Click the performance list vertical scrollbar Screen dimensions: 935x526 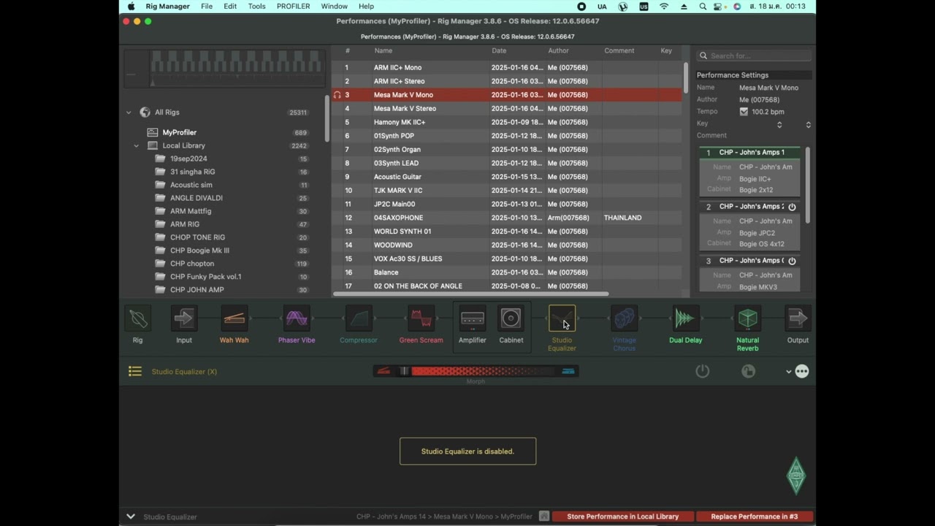tap(686, 77)
